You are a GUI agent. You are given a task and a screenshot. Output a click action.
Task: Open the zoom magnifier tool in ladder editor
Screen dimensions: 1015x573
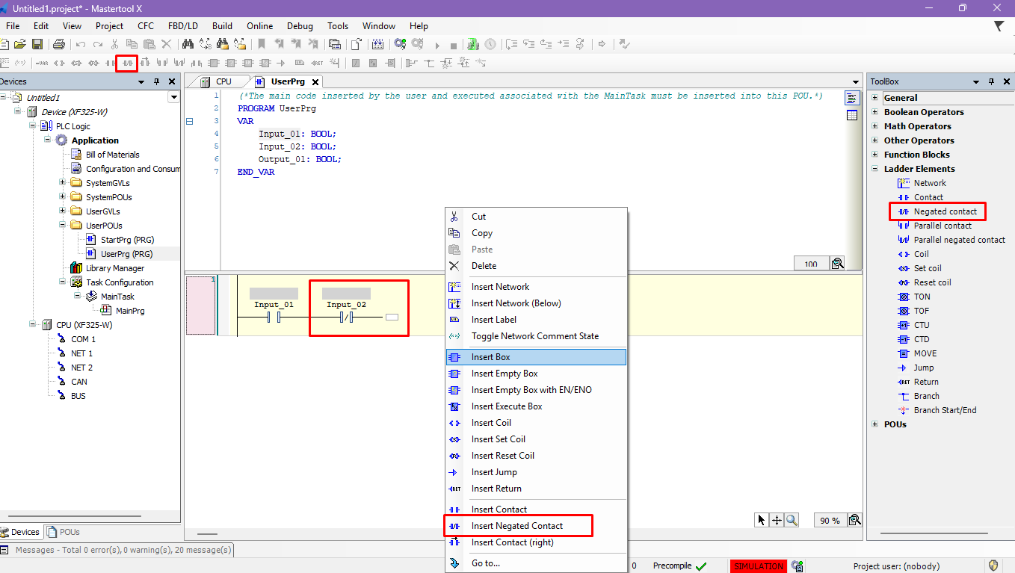click(792, 520)
